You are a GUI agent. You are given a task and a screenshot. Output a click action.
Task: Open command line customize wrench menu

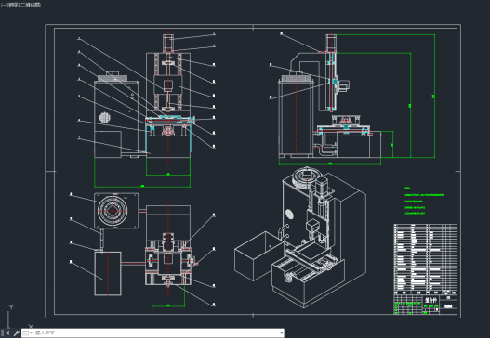click(16, 333)
